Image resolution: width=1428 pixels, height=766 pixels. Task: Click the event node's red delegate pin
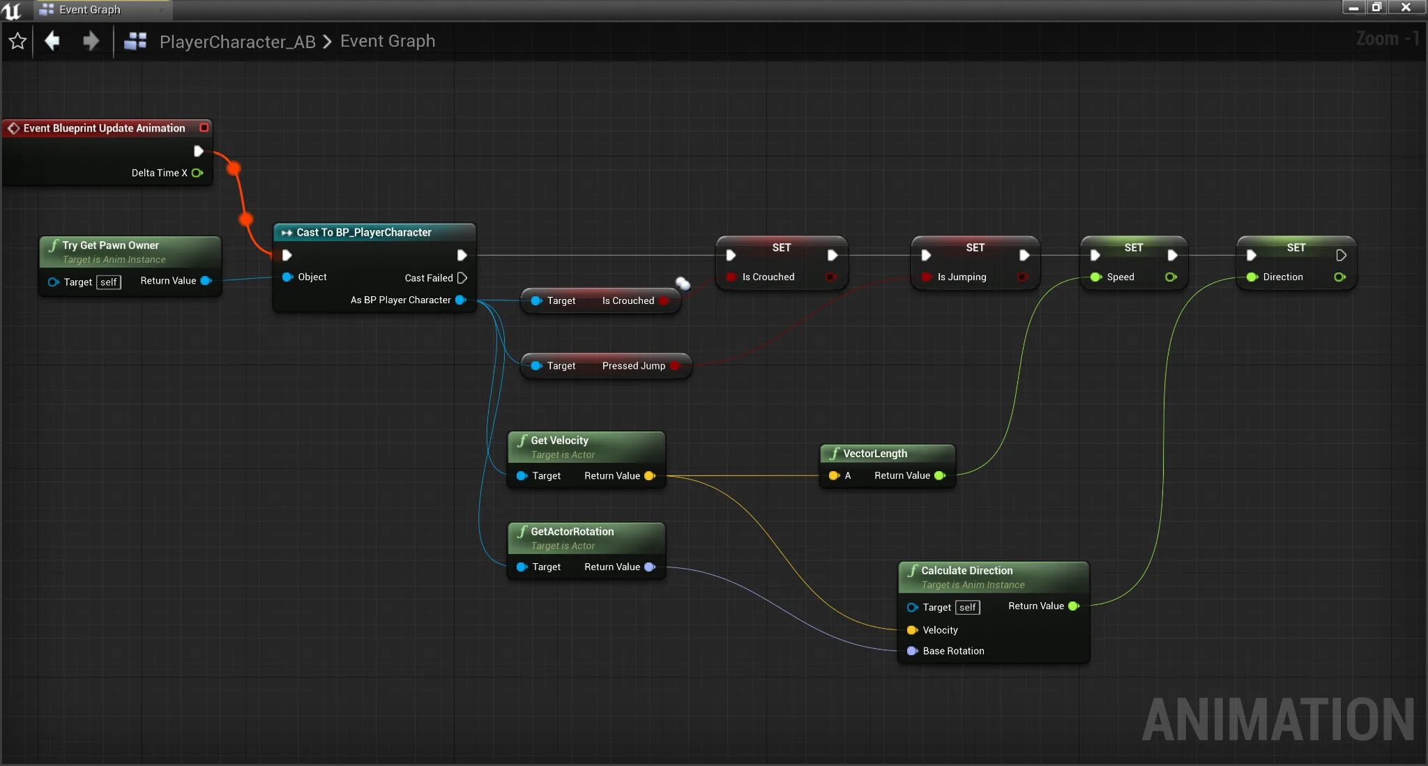click(x=204, y=128)
